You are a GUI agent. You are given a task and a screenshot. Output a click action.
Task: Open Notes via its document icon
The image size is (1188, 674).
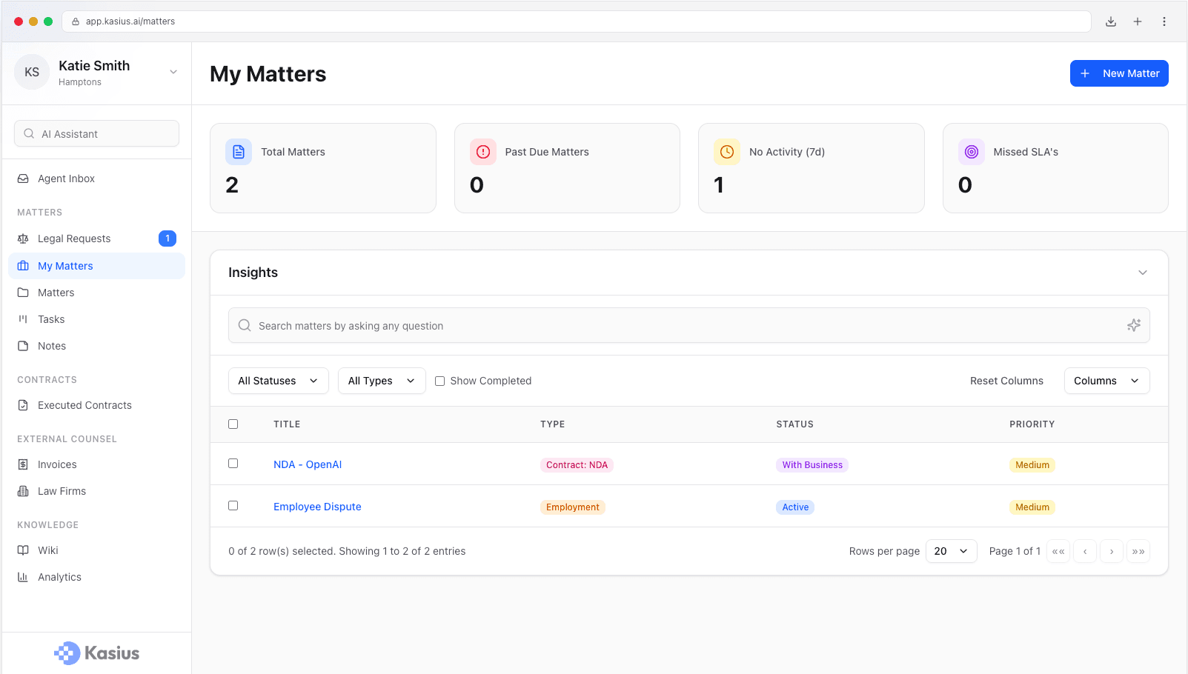pos(24,346)
